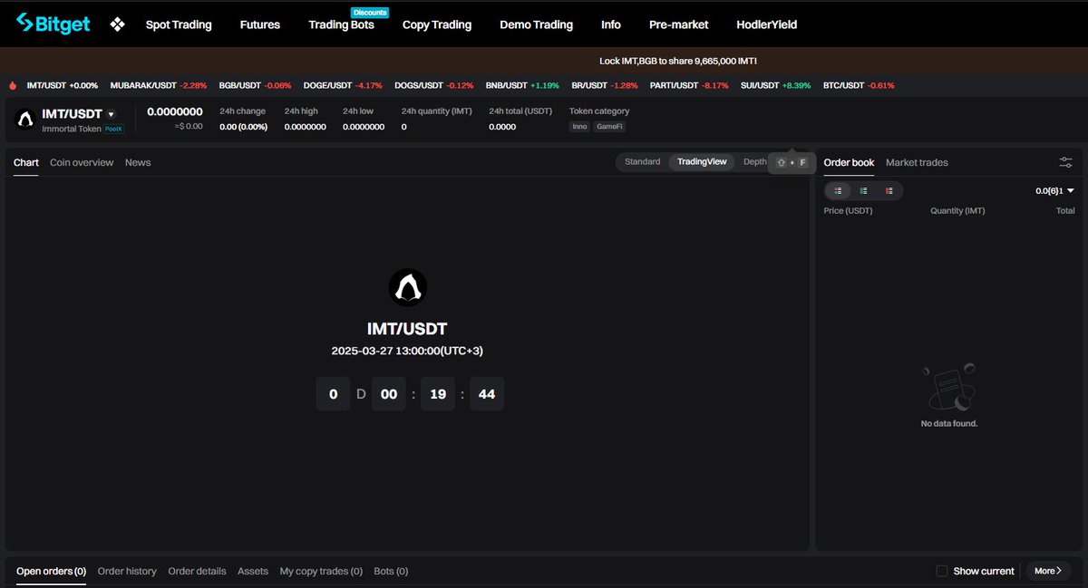
Task: Select sell-only order book view
Action: pos(889,190)
